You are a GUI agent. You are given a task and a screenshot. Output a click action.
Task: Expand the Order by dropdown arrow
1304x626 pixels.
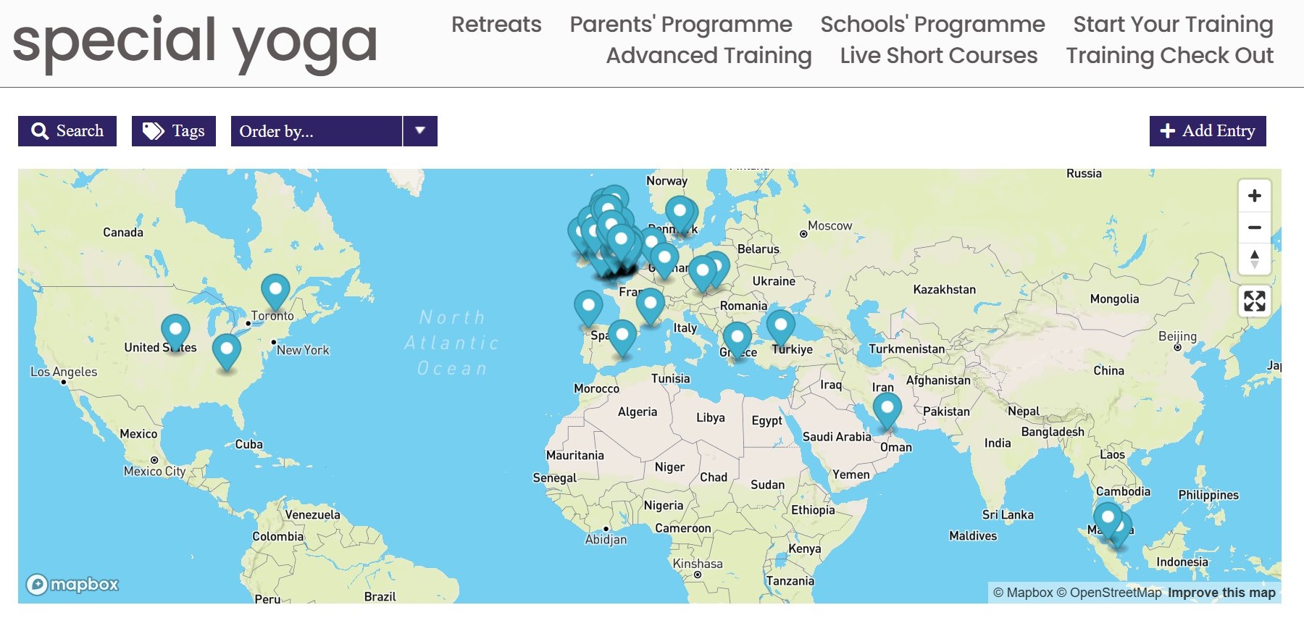pos(420,131)
